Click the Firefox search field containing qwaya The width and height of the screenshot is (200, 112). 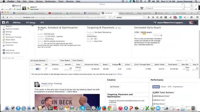pos(129,17)
